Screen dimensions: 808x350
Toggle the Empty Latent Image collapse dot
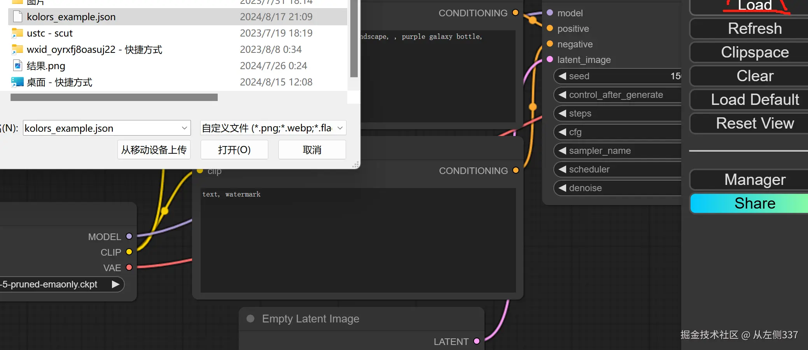click(x=250, y=319)
